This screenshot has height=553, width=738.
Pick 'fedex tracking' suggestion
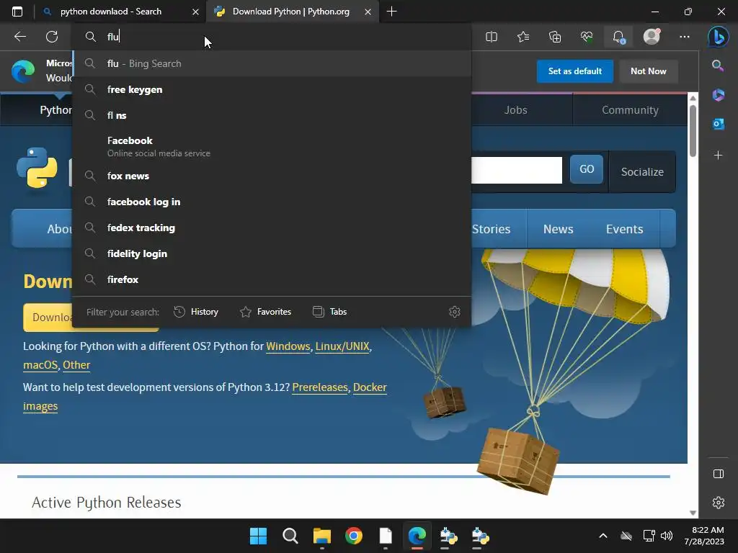(272, 228)
